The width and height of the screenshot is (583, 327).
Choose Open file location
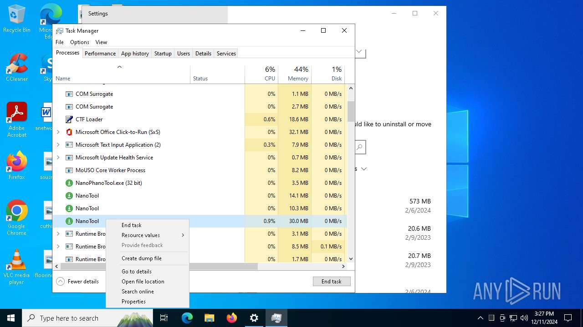click(x=148, y=282)
